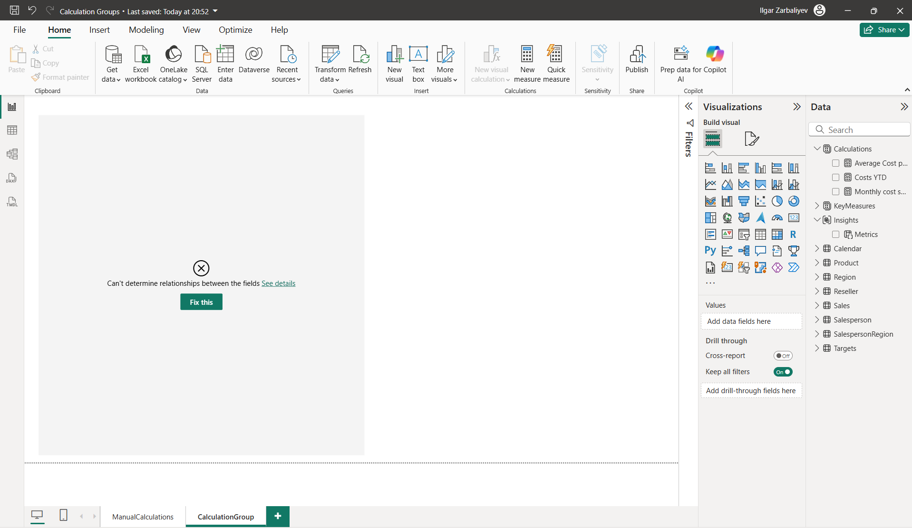The height and width of the screenshot is (528, 912).
Task: Switch to Model view in left sidebar
Action: tap(12, 154)
